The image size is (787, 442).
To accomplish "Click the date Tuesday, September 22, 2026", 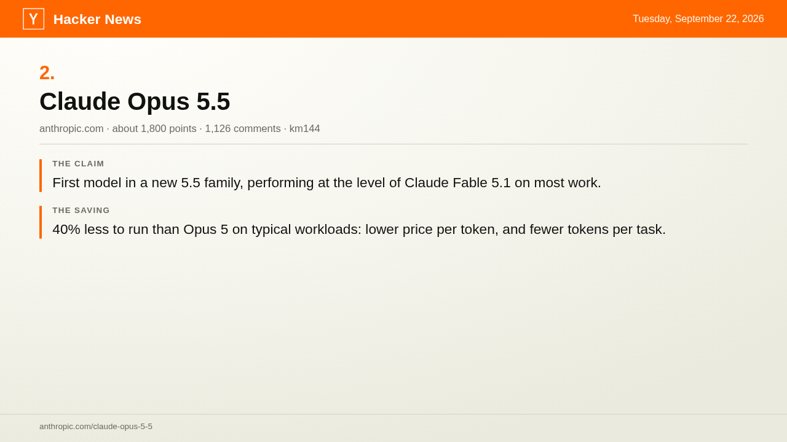I will [x=698, y=19].
